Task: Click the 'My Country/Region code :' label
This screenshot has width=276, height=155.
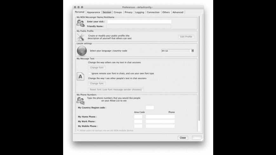Action: tap(92, 108)
